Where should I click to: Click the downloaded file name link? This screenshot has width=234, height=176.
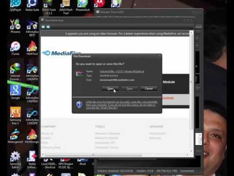point(122,71)
